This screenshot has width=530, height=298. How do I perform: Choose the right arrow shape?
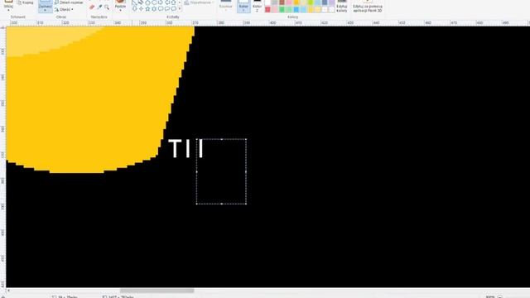pos(161,2)
